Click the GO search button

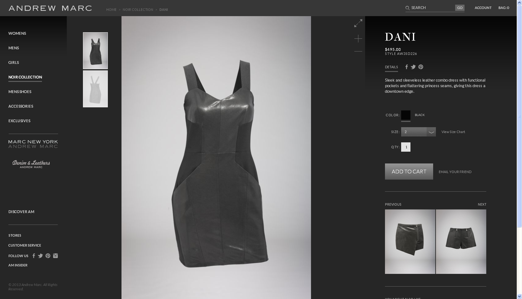460,8
